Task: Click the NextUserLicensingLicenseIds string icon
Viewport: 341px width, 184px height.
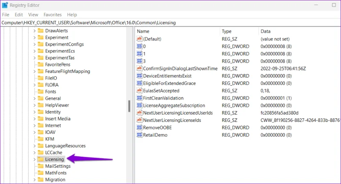Action: pos(139,120)
